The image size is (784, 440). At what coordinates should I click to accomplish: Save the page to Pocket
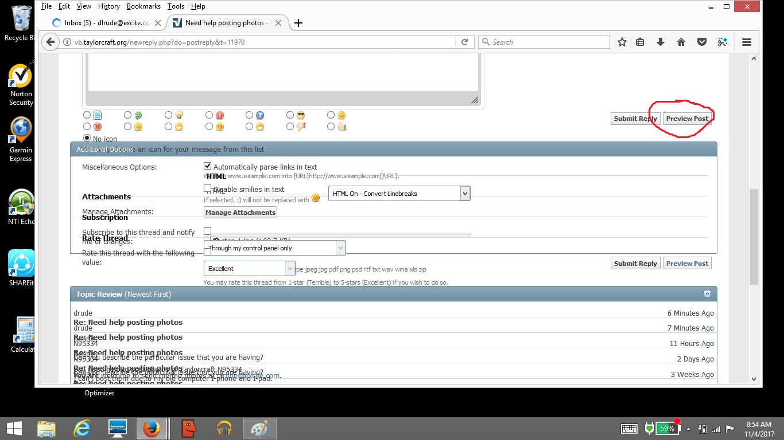701,42
